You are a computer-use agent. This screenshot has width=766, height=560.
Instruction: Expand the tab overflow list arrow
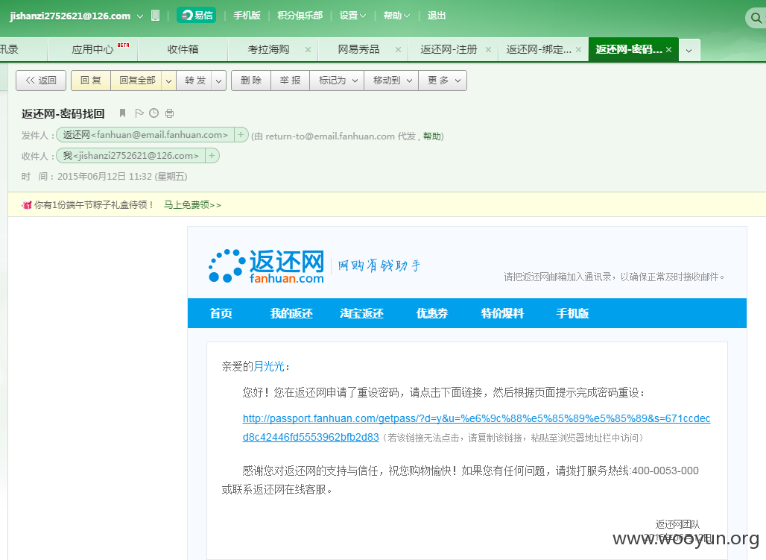tap(689, 51)
